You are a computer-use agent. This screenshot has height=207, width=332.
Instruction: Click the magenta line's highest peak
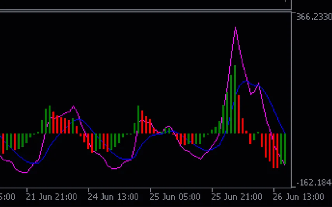pos(235,28)
